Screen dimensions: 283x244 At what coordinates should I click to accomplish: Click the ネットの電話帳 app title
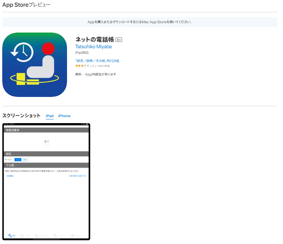[95, 40]
